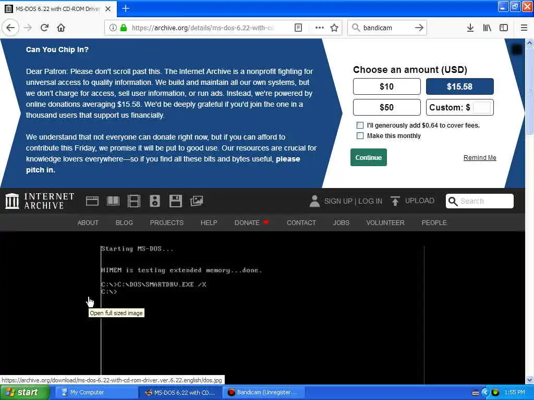Select the $15.58 donation amount
The image size is (534, 400).
(x=459, y=86)
